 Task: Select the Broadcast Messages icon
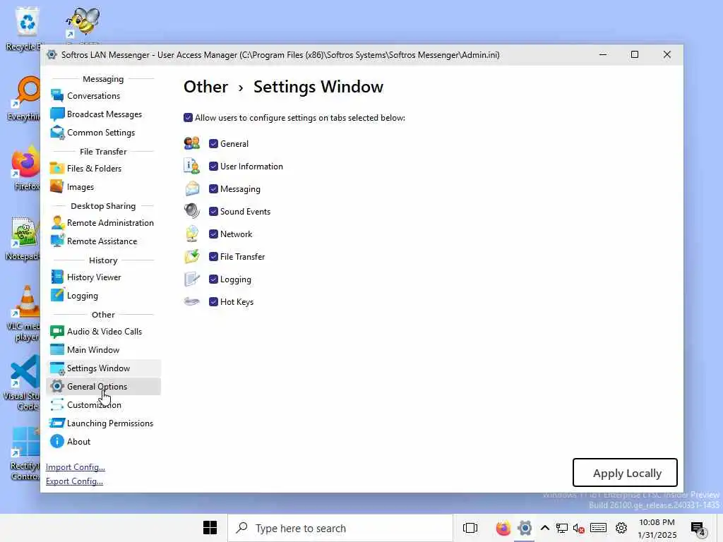(x=57, y=114)
